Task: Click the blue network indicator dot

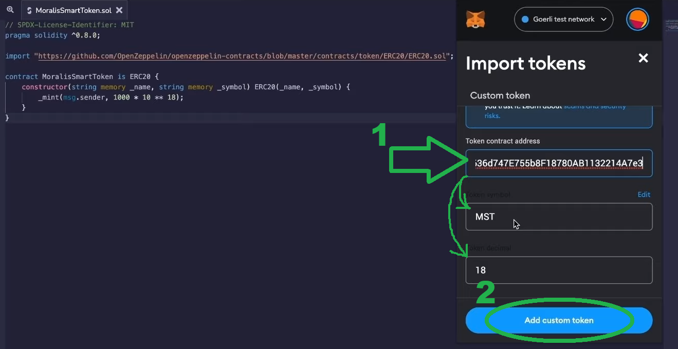Action: [x=525, y=20]
